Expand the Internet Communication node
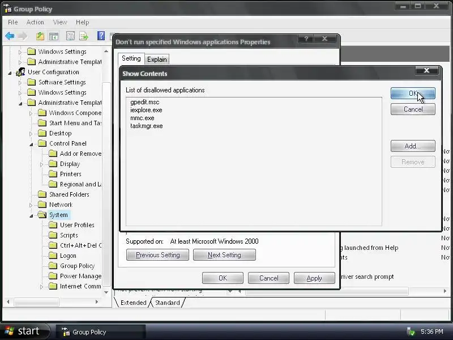Viewport: 453px width, 340px height. tap(41, 287)
